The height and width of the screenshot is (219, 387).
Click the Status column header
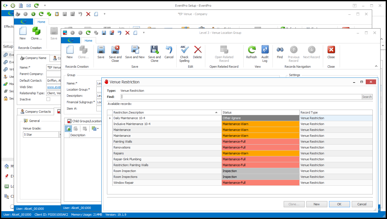coord(260,112)
